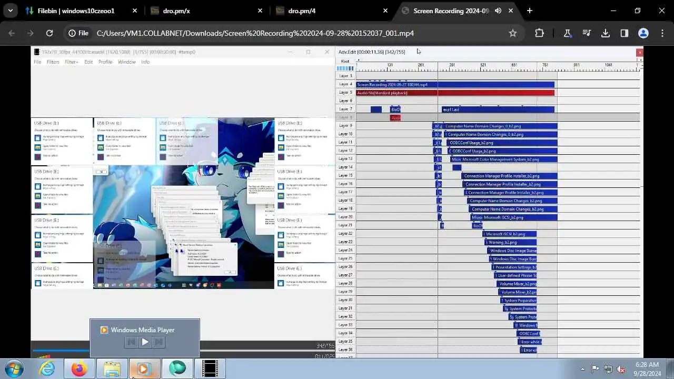Viewport: 674px width, 379px height.
Task: Toggle Layer 23 visibility button
Action: click(345, 242)
